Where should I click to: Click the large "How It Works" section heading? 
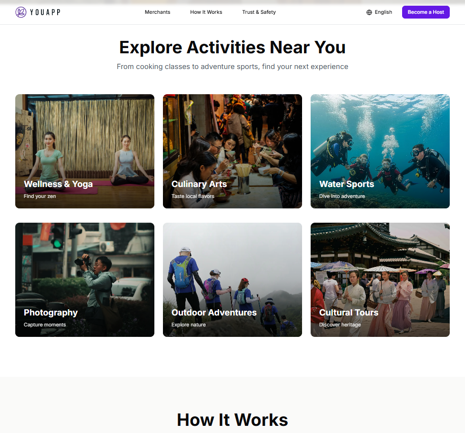pyautogui.click(x=232, y=420)
